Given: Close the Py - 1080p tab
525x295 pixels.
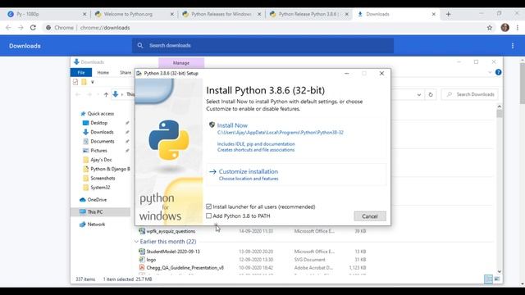Looking at the screenshot, I should tap(84, 14).
